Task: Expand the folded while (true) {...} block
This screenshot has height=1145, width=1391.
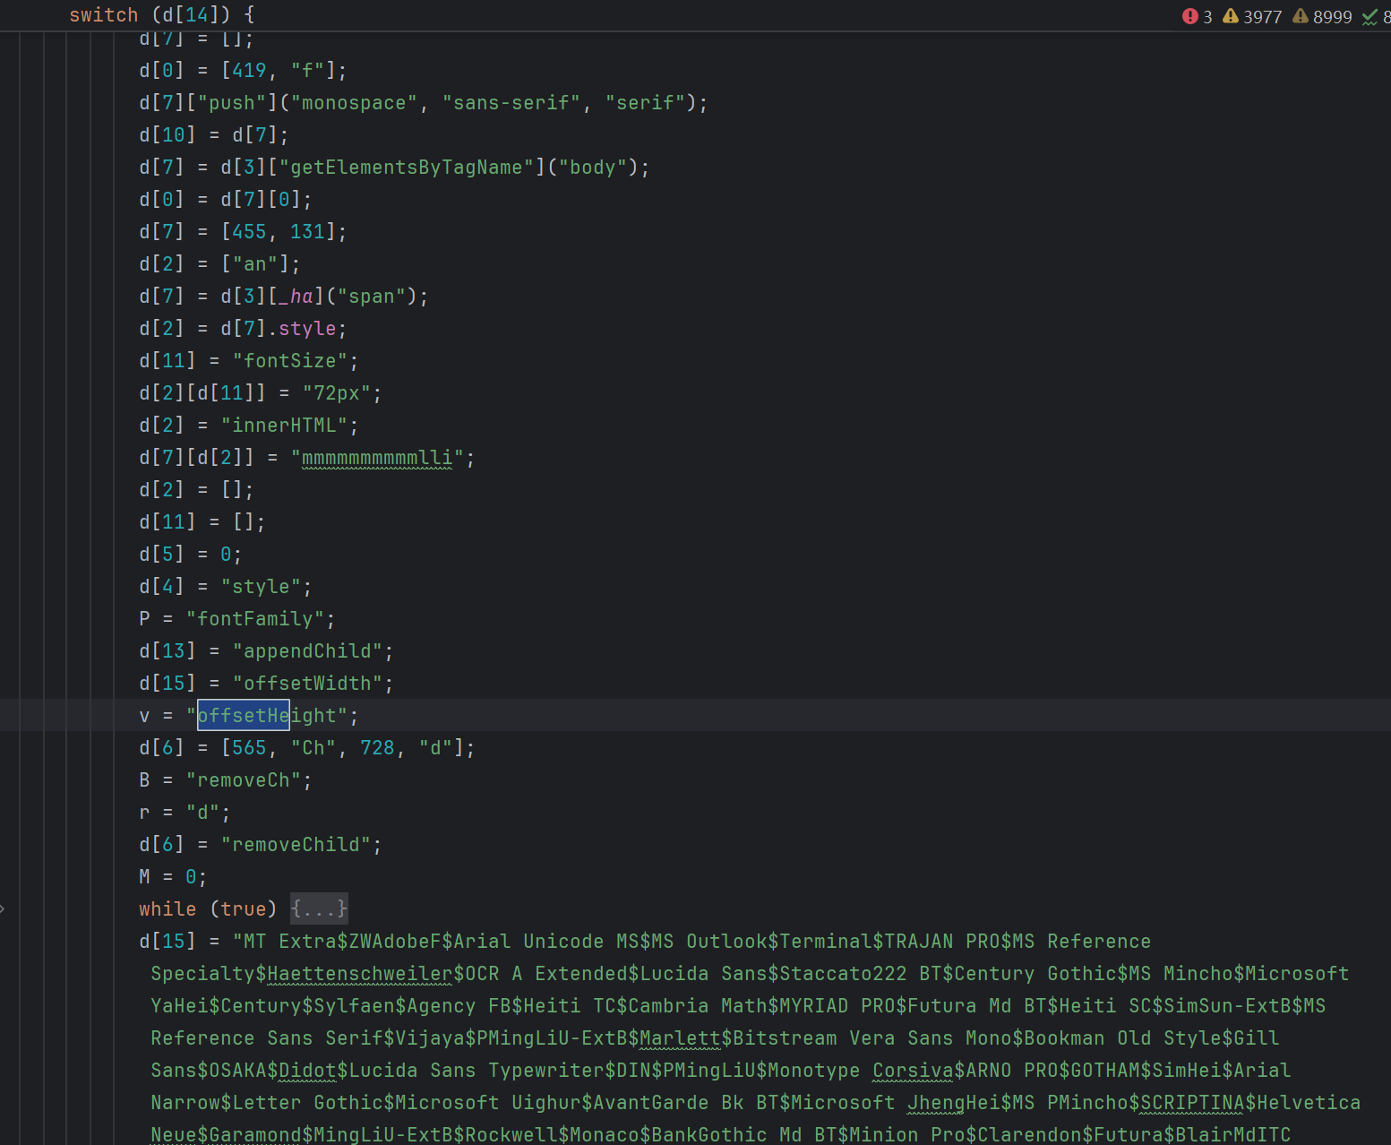Action: pos(319,908)
